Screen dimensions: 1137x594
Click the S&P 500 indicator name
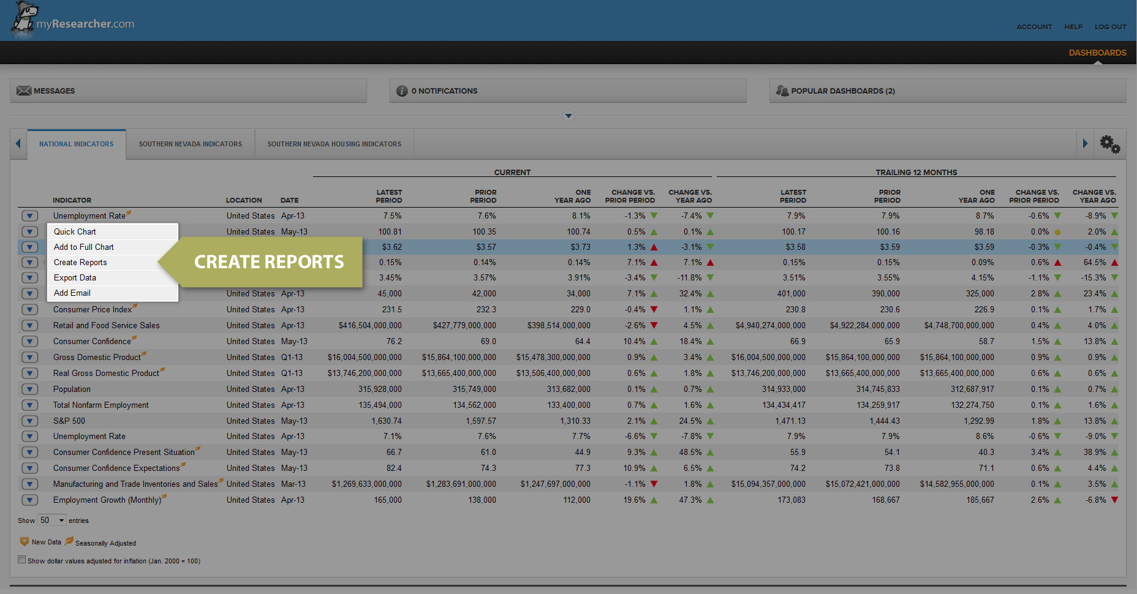coord(69,421)
